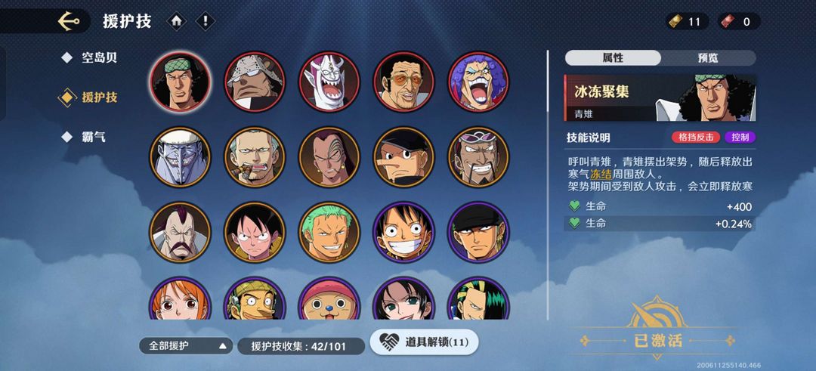
Task: Switch to the 预览 tab
Action: [x=708, y=57]
